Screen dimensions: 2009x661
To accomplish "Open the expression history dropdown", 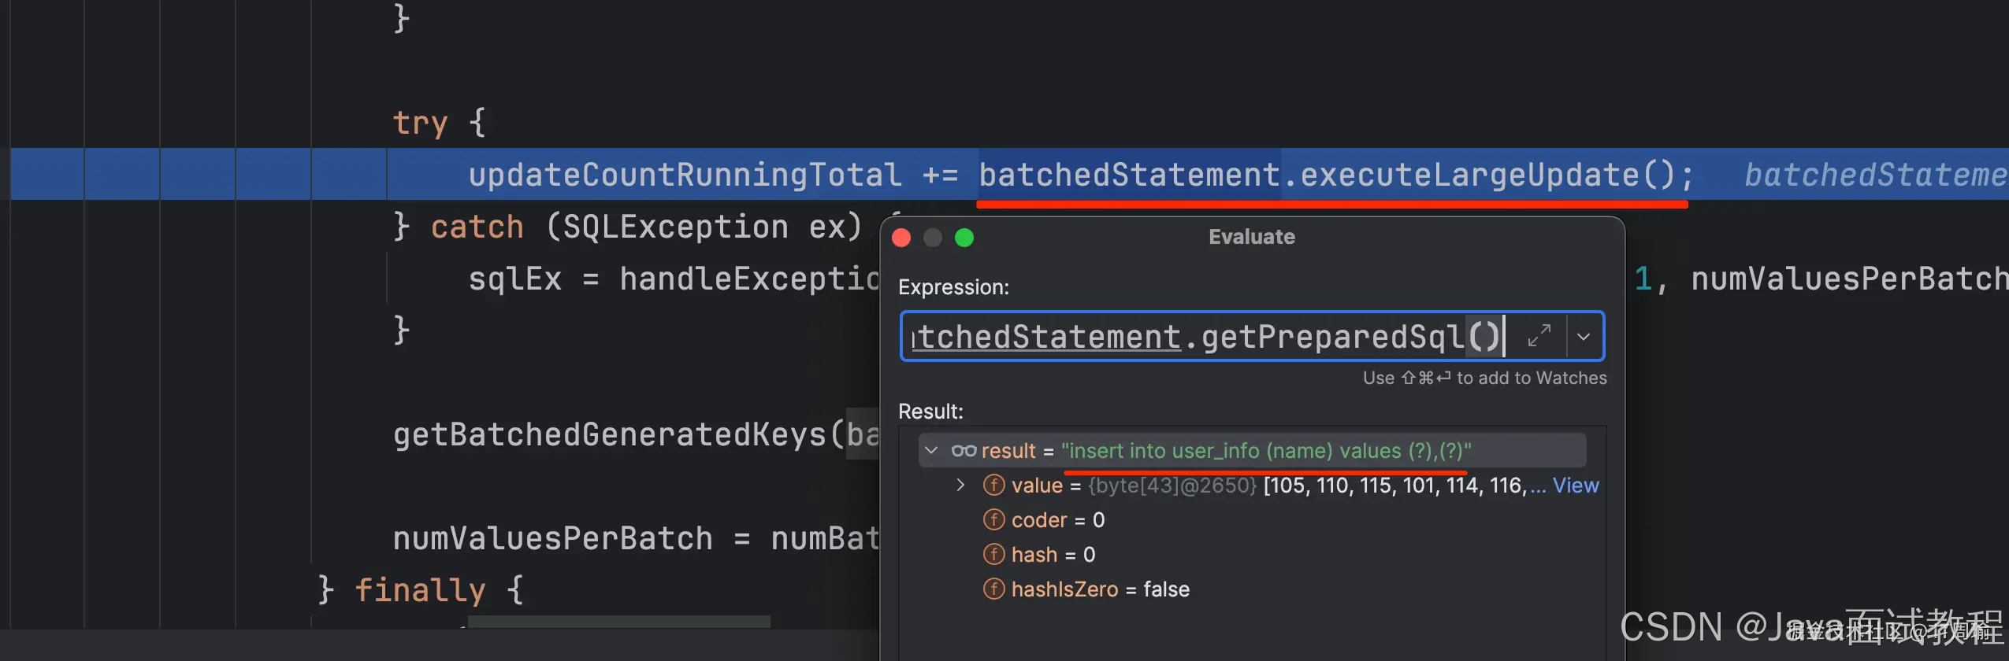I will pyautogui.click(x=1584, y=336).
